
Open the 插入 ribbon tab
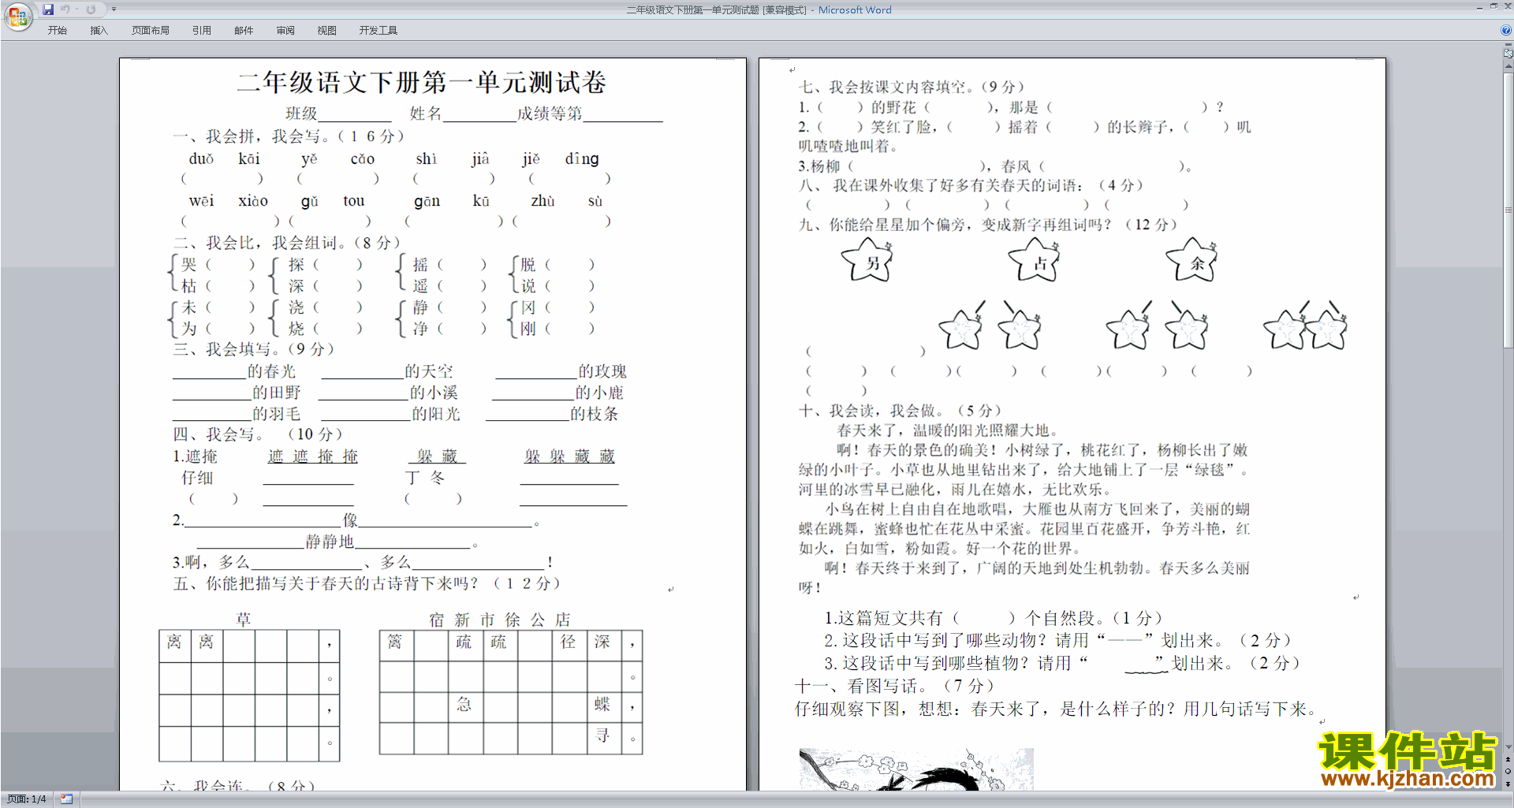point(99,31)
